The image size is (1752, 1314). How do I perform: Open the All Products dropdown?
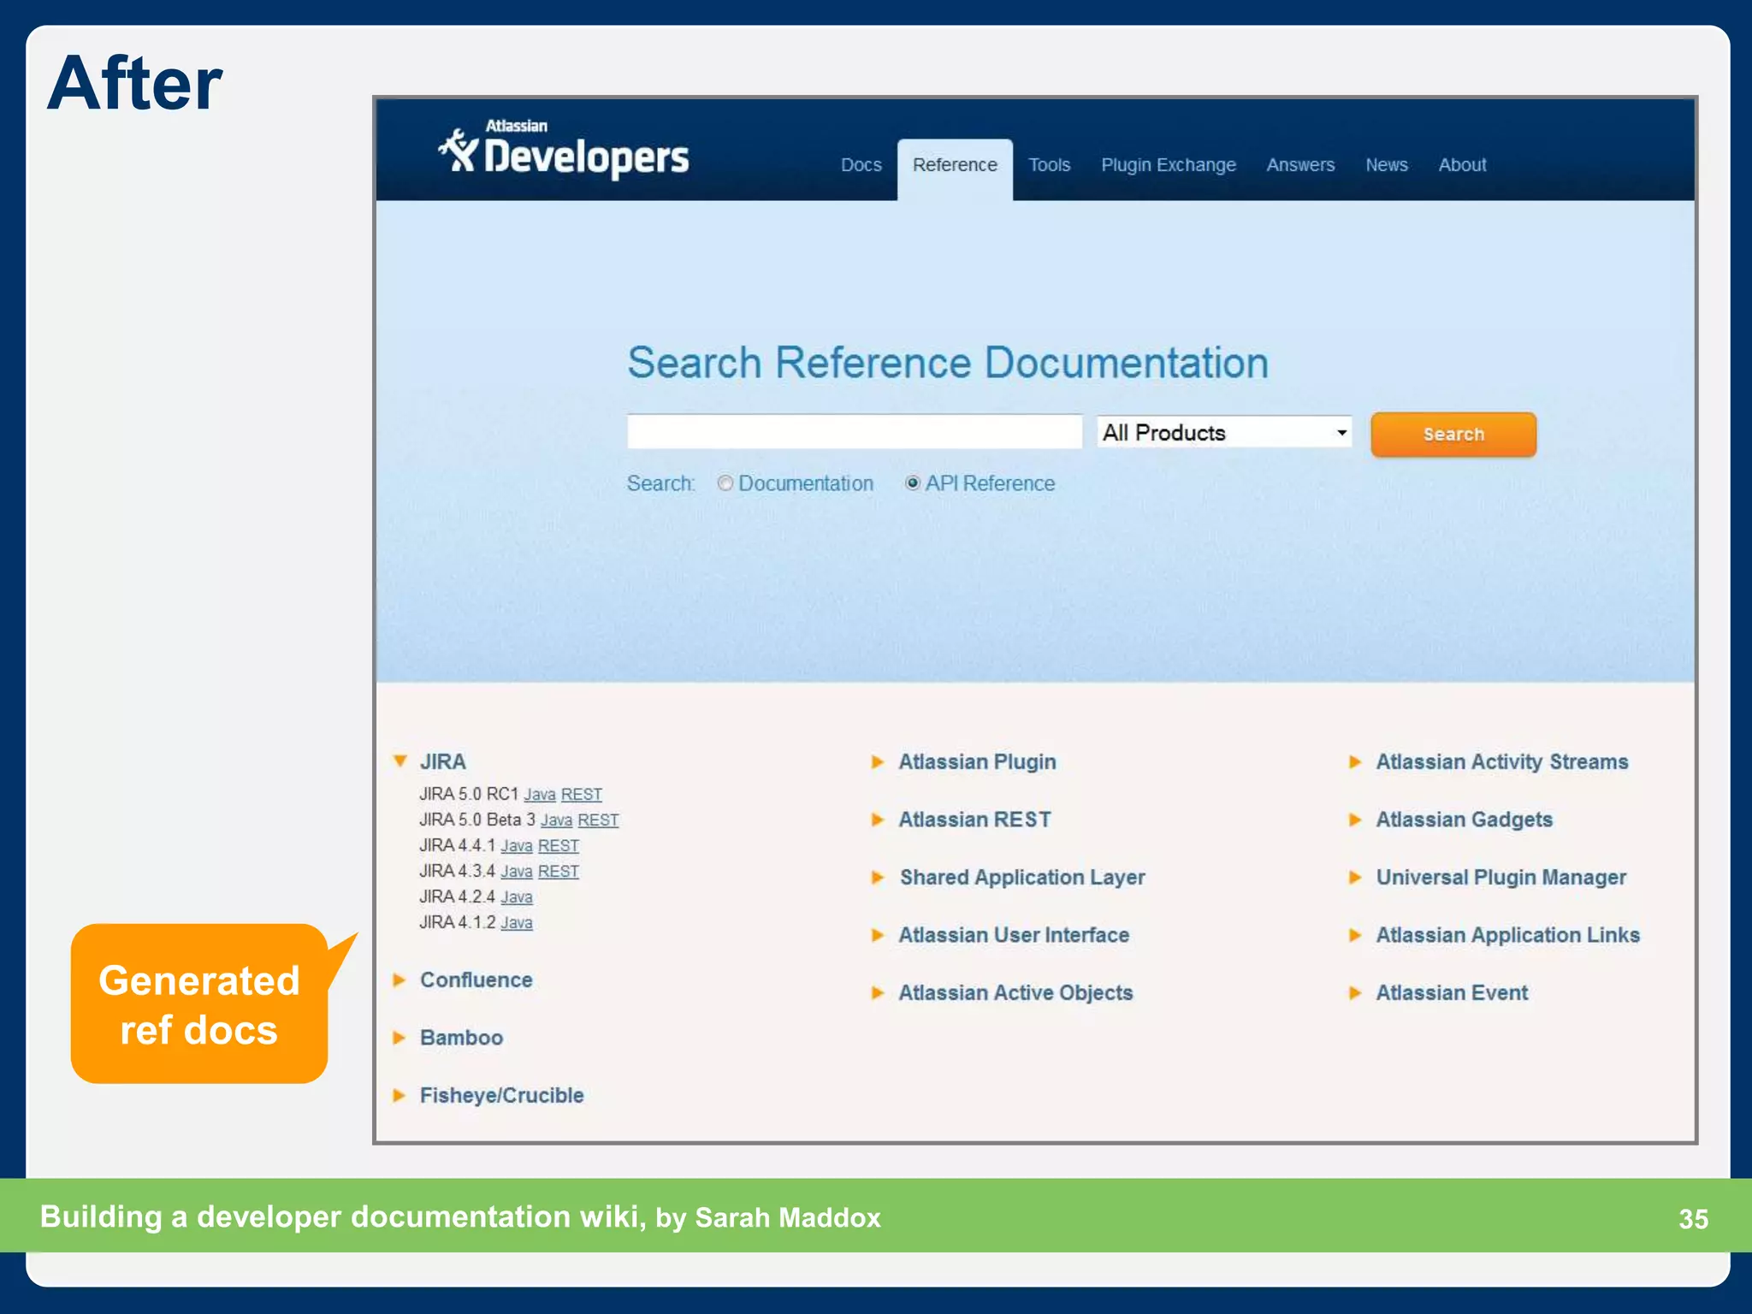(x=1224, y=432)
